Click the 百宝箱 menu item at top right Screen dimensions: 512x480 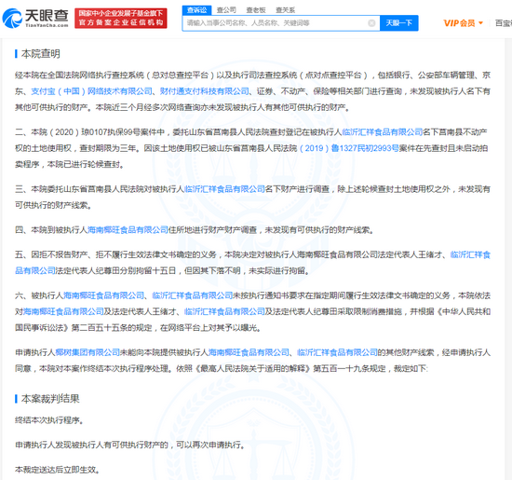point(504,23)
